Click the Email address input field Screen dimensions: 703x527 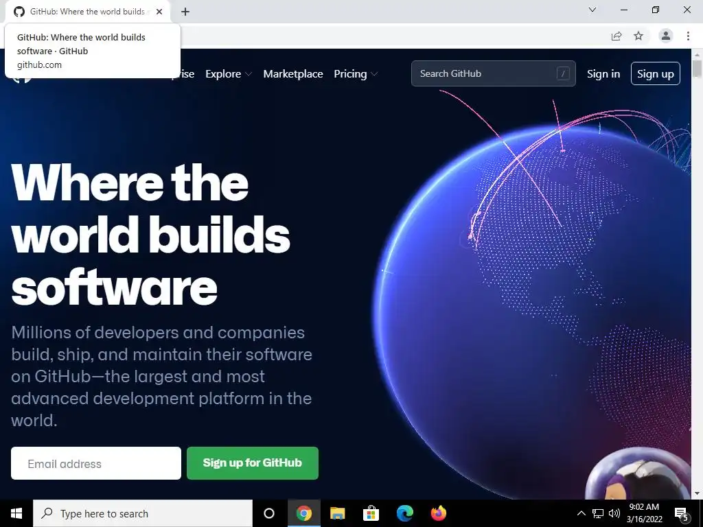[x=96, y=463]
